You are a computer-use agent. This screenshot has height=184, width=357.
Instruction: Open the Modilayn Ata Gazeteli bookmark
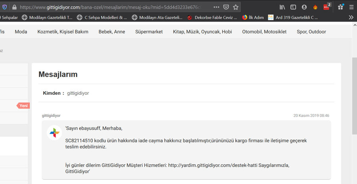[157, 17]
